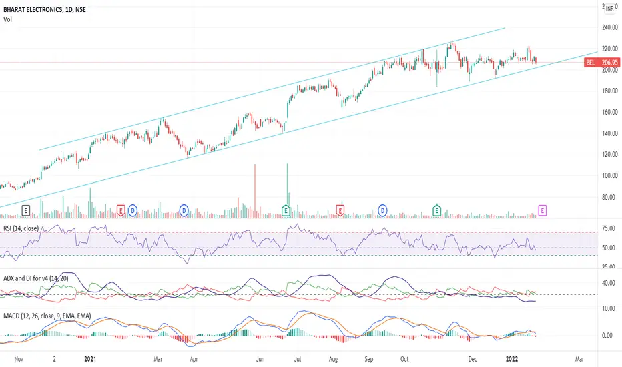
Task: Click the 10.00 MACD axis label
Action: [x=608, y=309]
